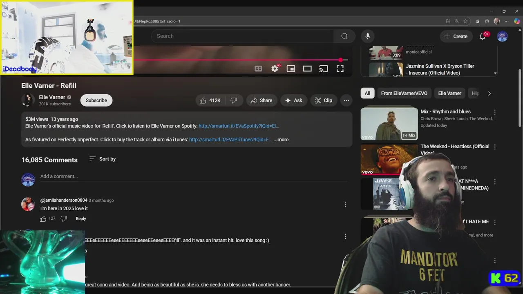The image size is (523, 294).
Task: Open options for the JAY-Z video
Action: 495,182
